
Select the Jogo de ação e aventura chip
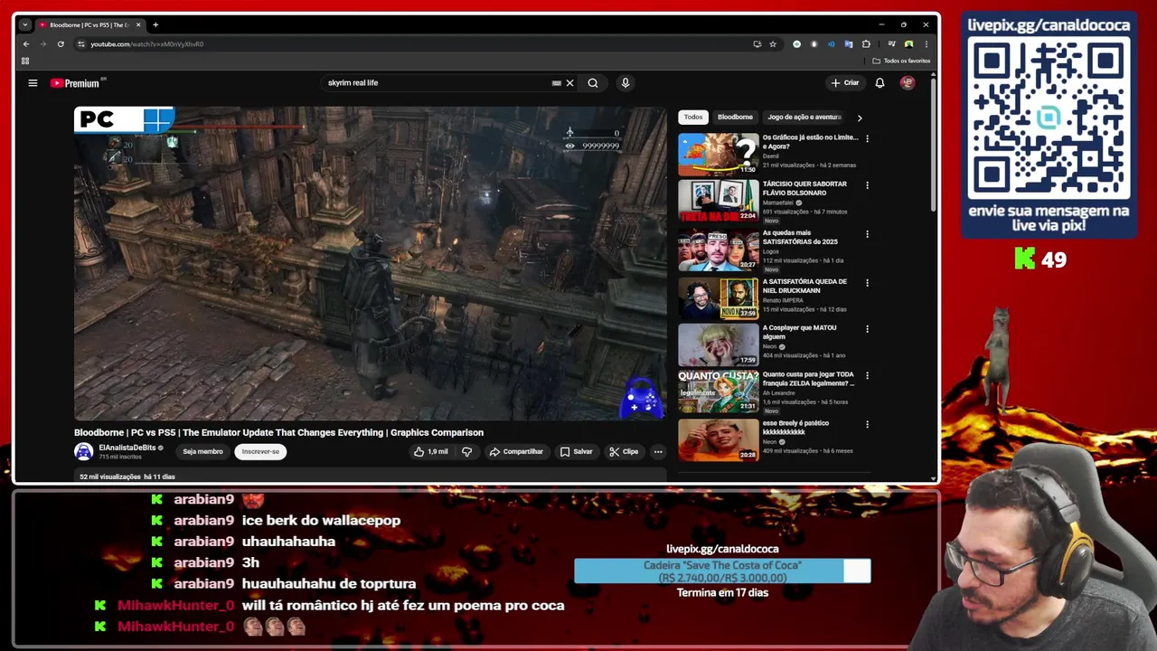[804, 117]
